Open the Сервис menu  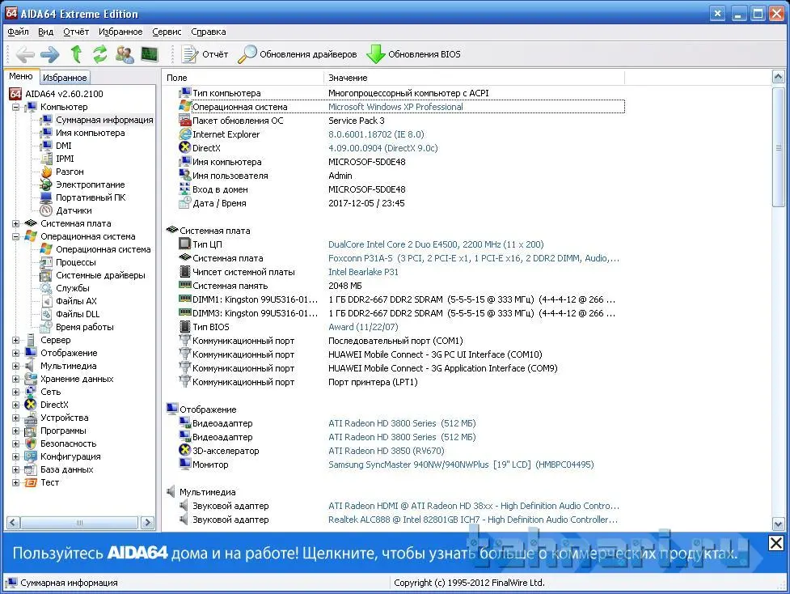167,32
